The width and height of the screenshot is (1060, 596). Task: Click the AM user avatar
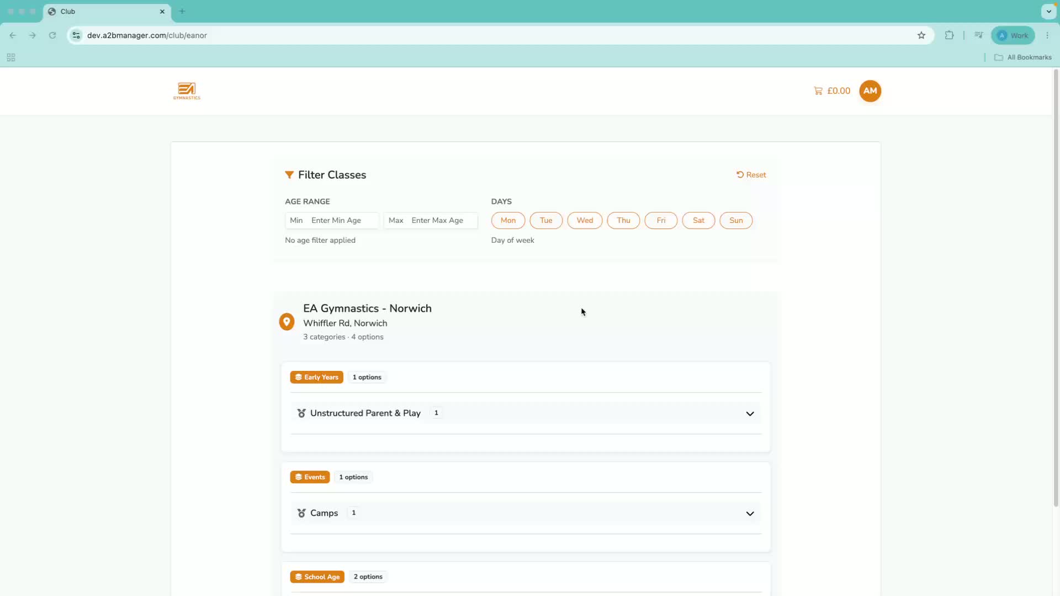pos(870,91)
